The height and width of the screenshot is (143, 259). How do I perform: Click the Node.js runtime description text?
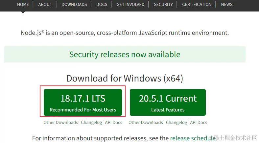[125, 33]
